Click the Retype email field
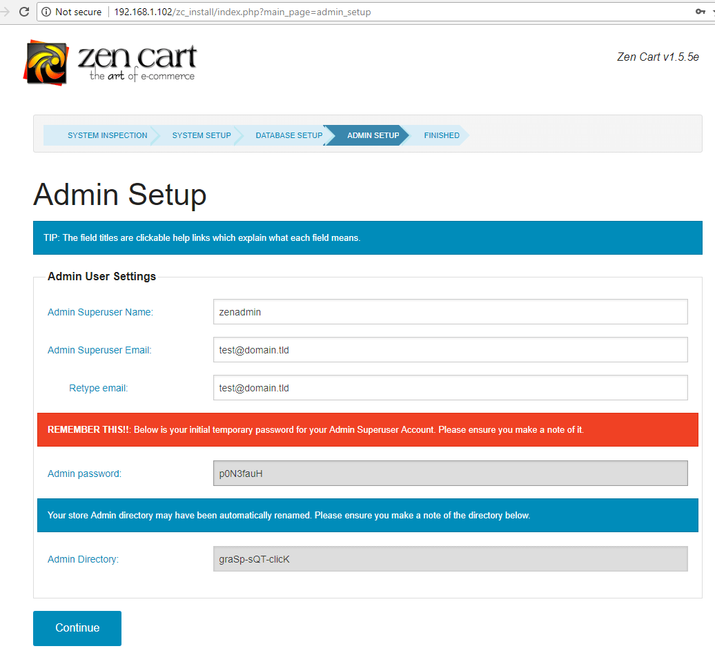715x653 pixels. [450, 388]
